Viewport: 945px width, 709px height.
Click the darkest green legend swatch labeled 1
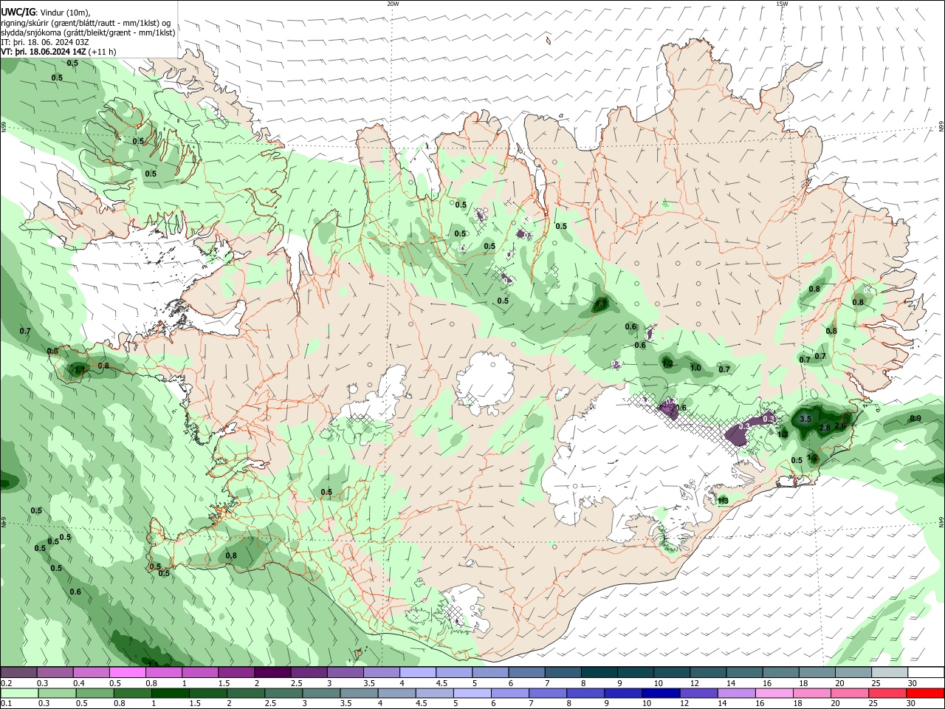170,693
